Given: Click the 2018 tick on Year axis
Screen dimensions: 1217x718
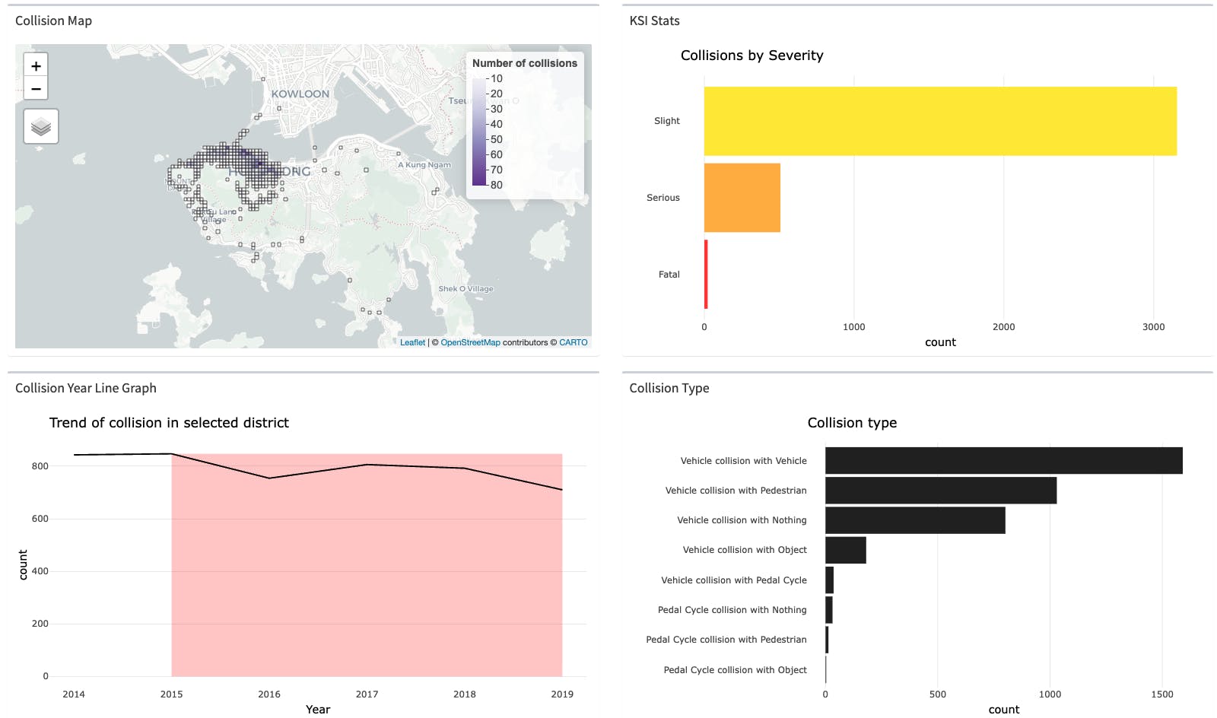Looking at the screenshot, I should coord(465,694).
